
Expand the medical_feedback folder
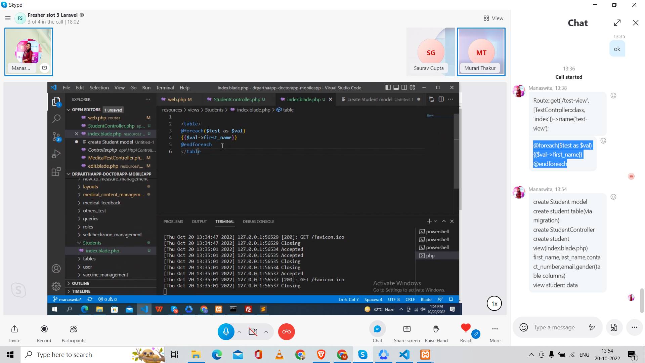(x=101, y=203)
